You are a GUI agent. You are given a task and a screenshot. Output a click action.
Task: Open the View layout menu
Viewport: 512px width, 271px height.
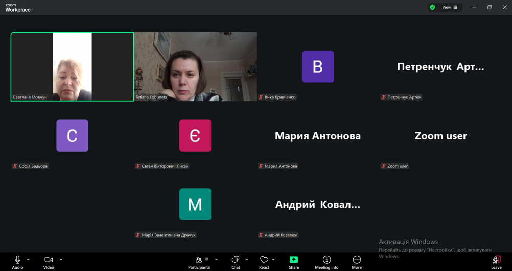[x=450, y=7]
